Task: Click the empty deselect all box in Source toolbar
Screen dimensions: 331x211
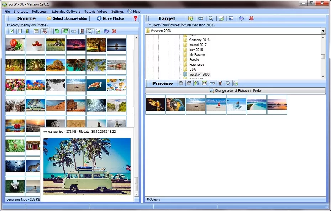Action: 20,31
